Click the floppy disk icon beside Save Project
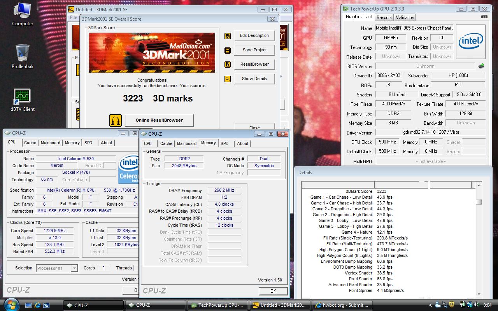Image resolution: width=498 pixels, height=311 pixels. click(228, 50)
